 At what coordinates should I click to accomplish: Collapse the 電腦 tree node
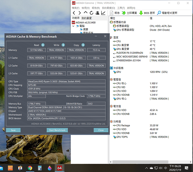pos(73,26)
